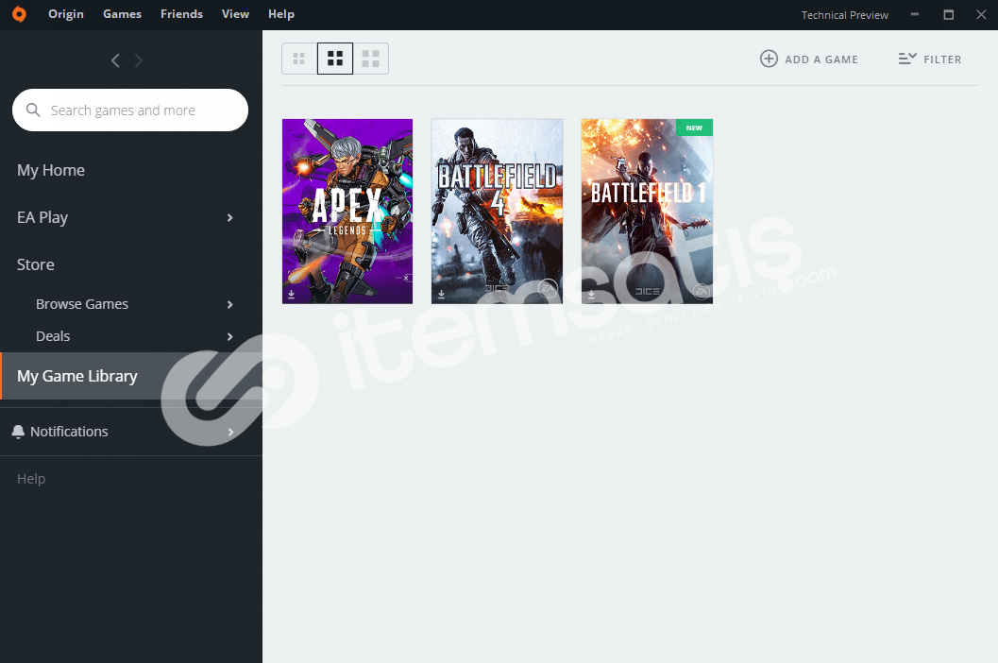Maximize the Origin window
Image resolution: width=998 pixels, height=663 pixels.
pyautogui.click(x=948, y=14)
